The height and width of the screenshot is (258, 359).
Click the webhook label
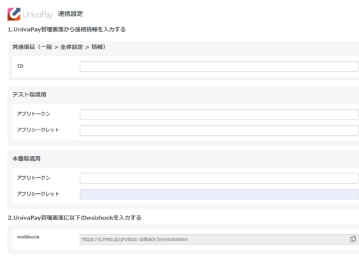coord(29,237)
